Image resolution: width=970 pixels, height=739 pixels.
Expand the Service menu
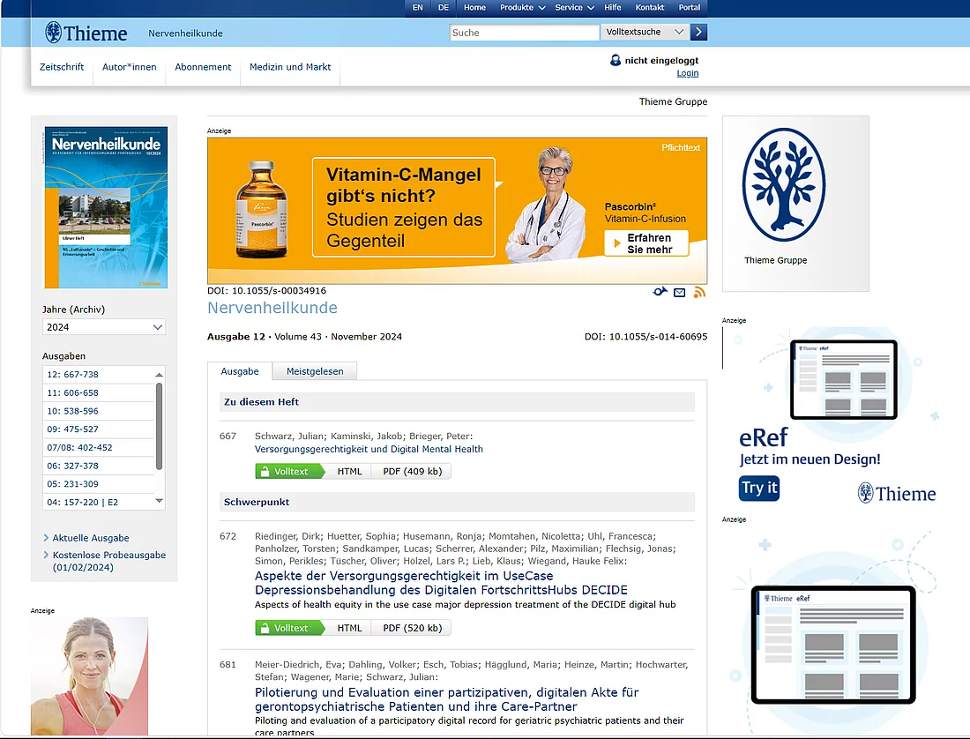coord(574,7)
